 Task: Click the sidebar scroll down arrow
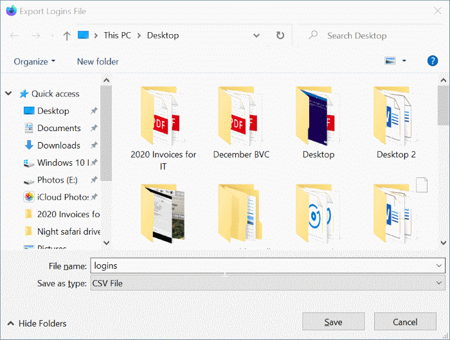coord(107,243)
